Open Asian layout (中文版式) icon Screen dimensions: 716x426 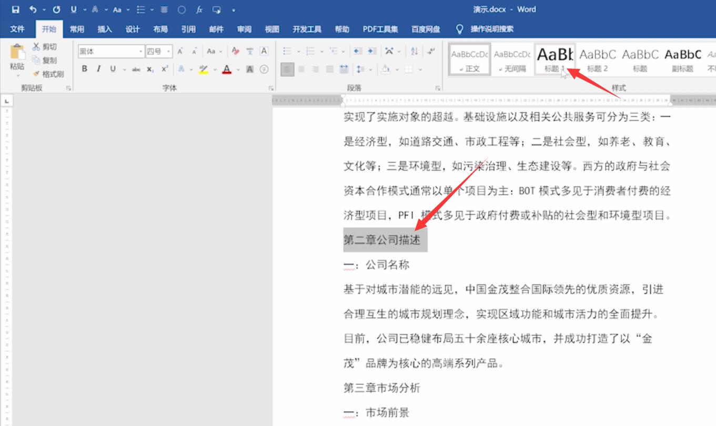click(389, 52)
